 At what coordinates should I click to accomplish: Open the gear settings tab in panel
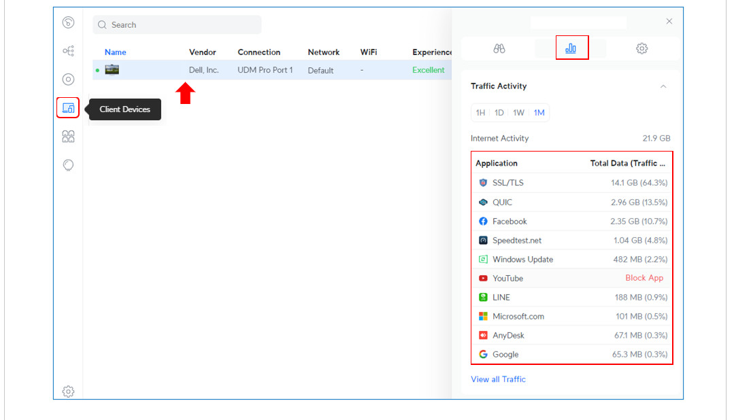coord(641,48)
